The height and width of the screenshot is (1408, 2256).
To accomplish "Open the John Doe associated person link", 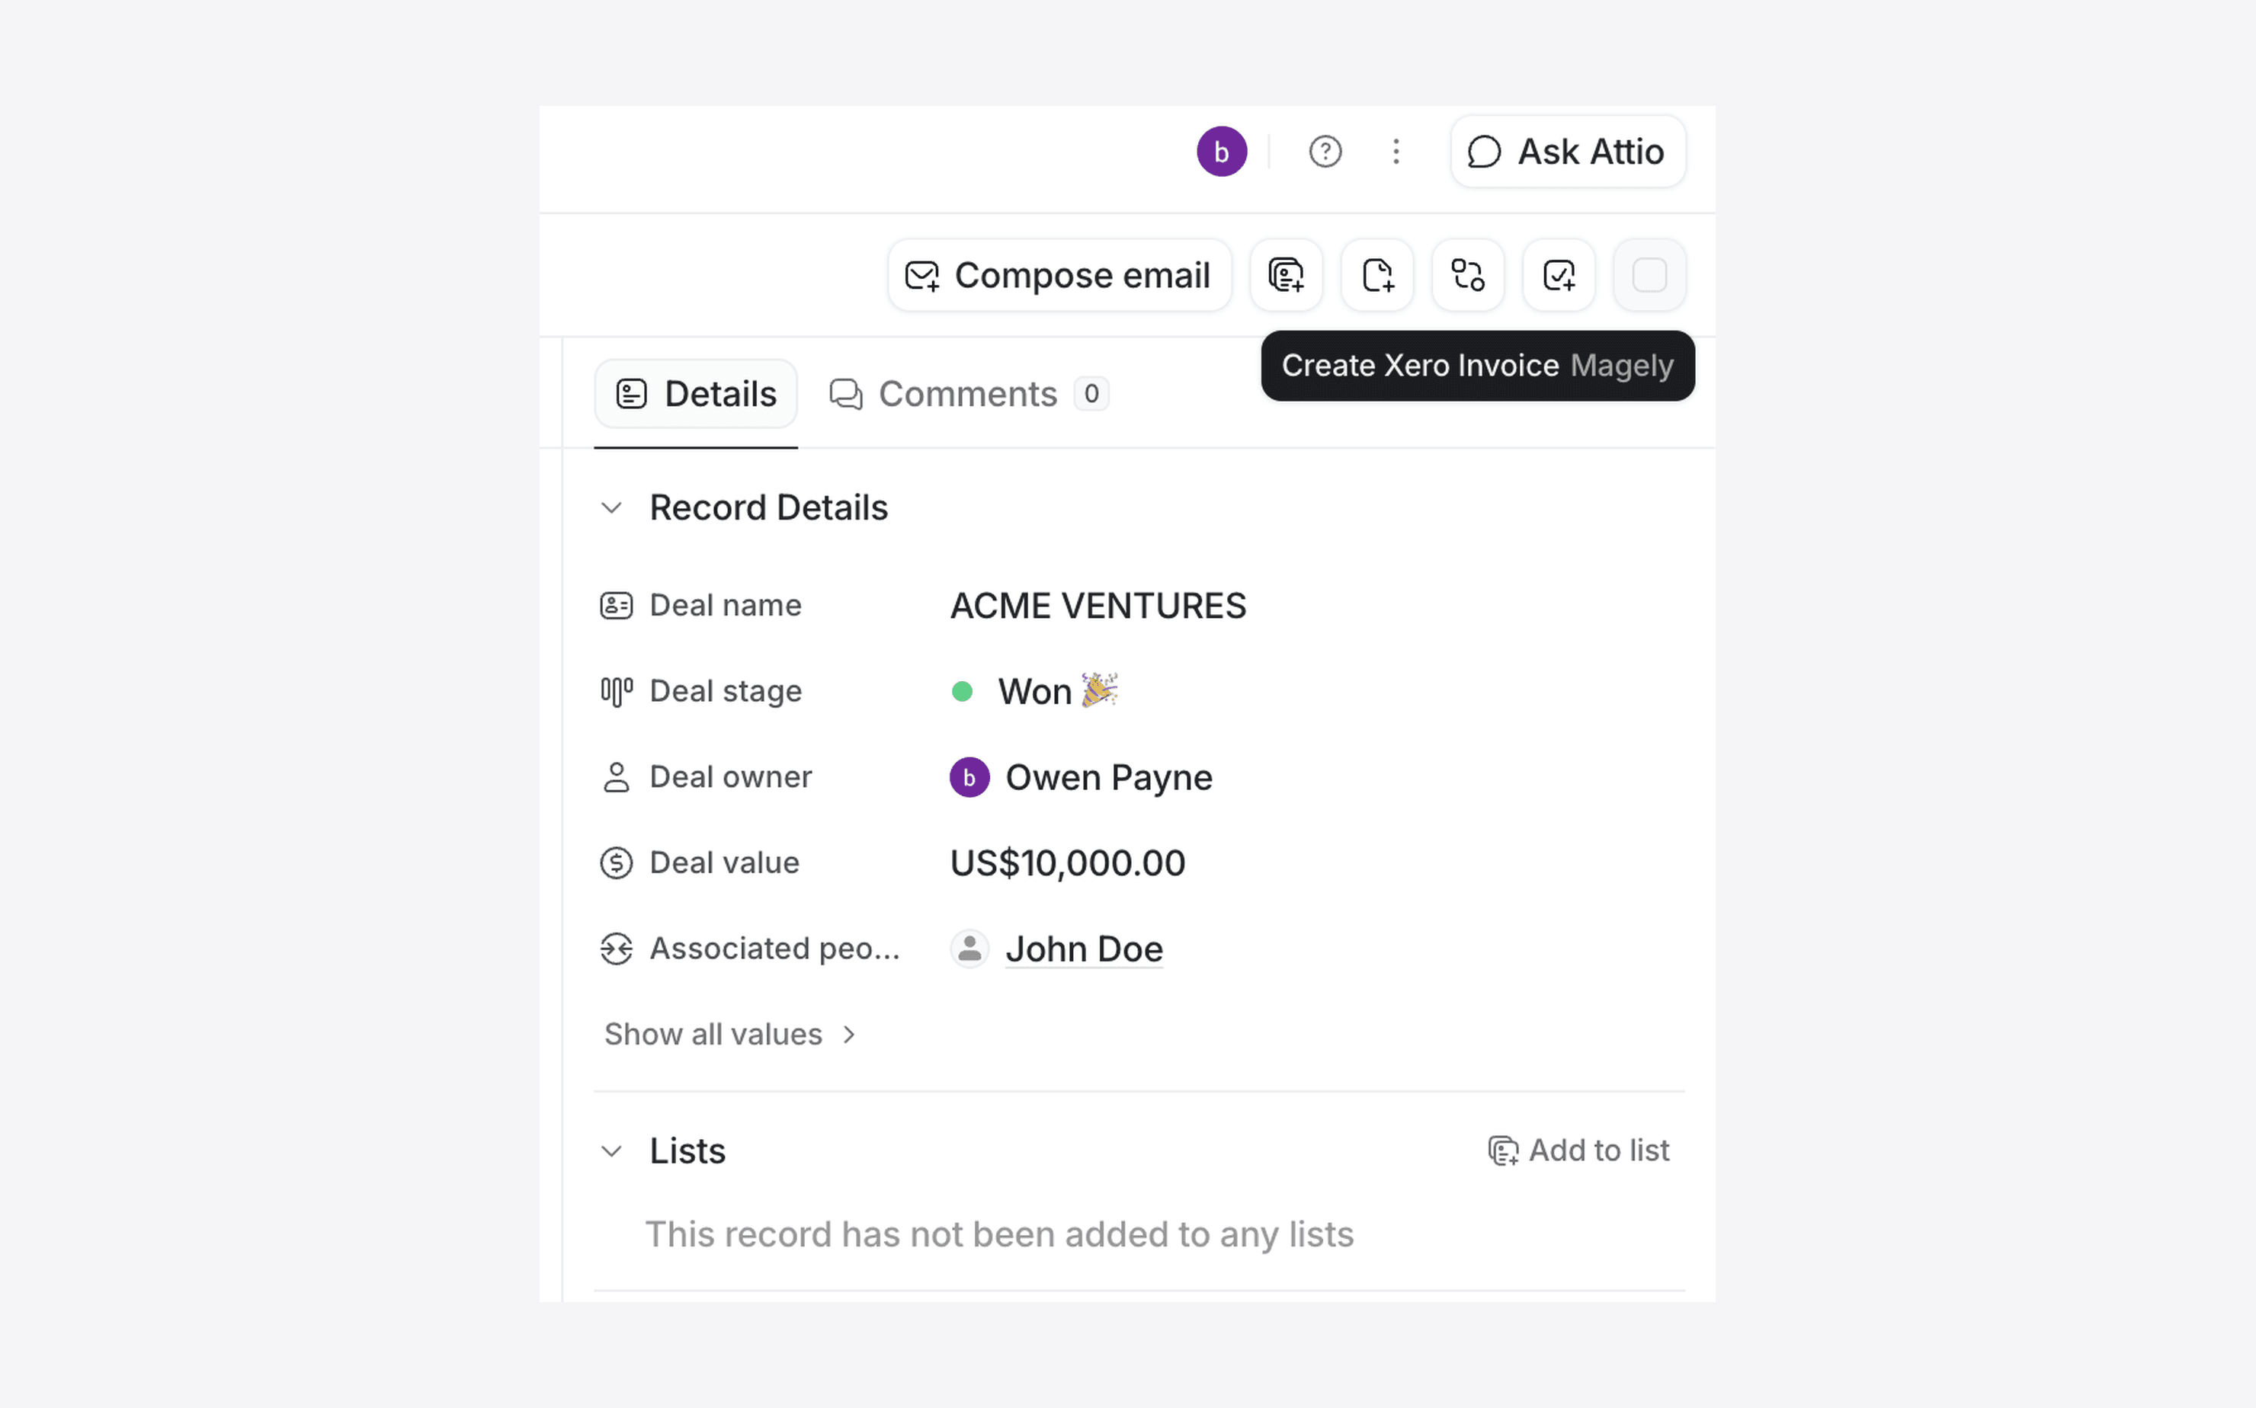I will (1083, 949).
